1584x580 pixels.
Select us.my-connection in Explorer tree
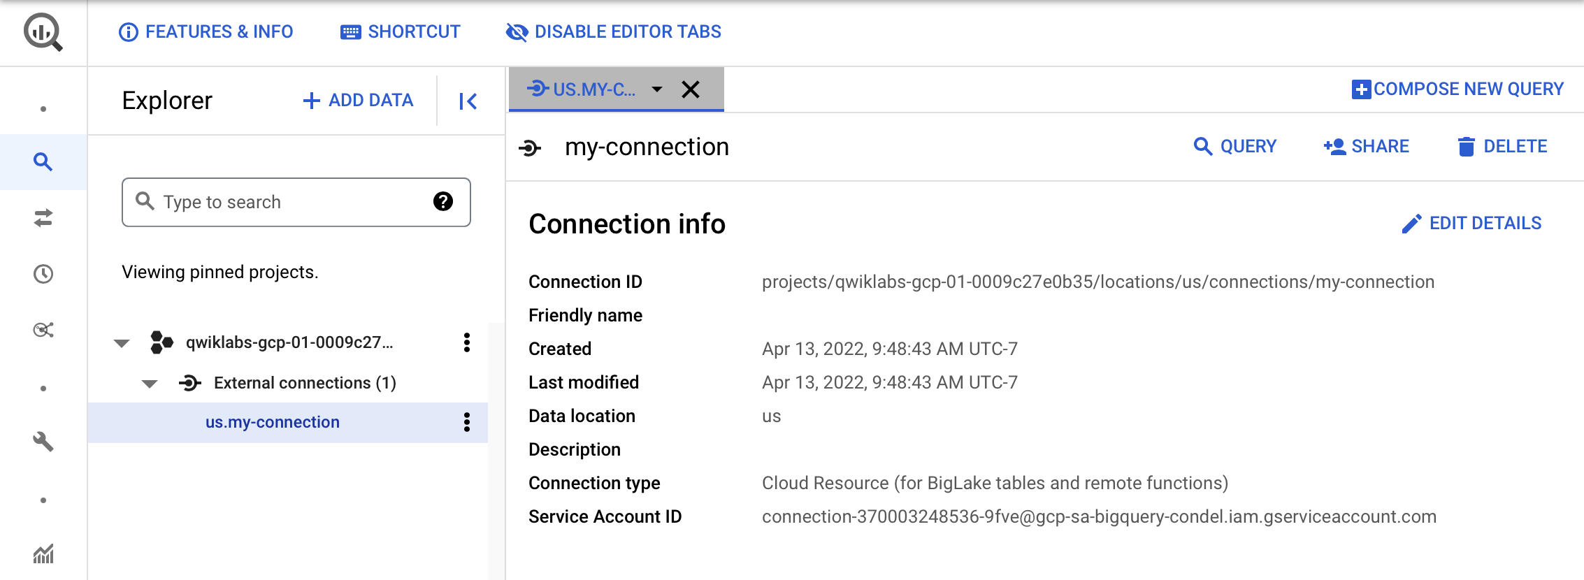click(x=273, y=422)
